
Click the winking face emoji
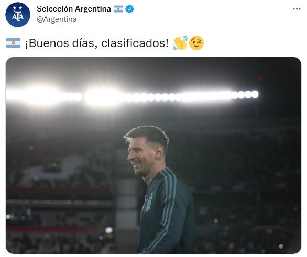tap(196, 43)
